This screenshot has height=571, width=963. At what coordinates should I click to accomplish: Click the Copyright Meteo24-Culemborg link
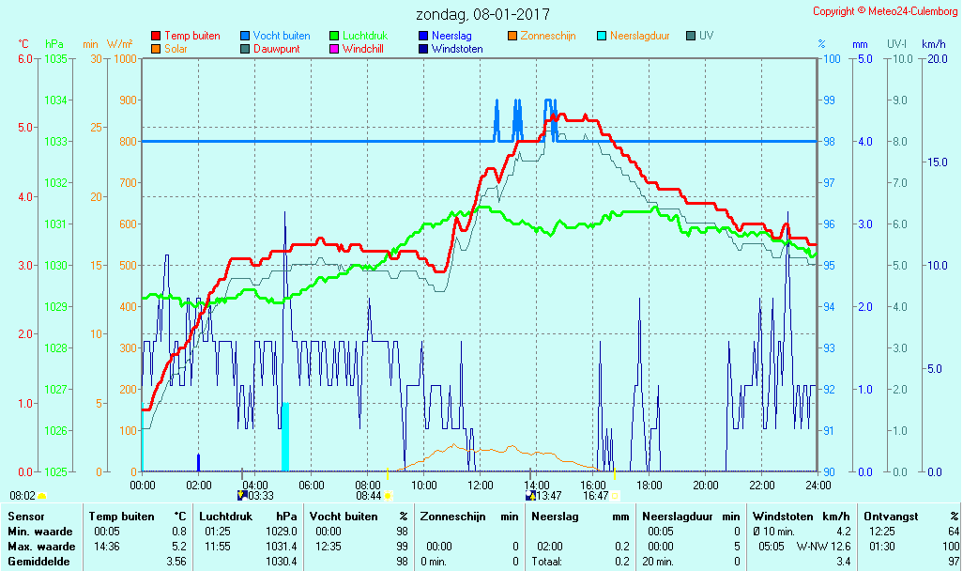(x=886, y=11)
